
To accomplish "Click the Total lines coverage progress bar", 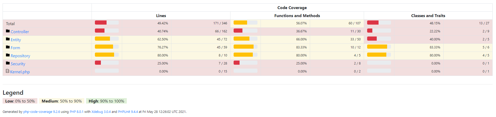I will point(107,23).
